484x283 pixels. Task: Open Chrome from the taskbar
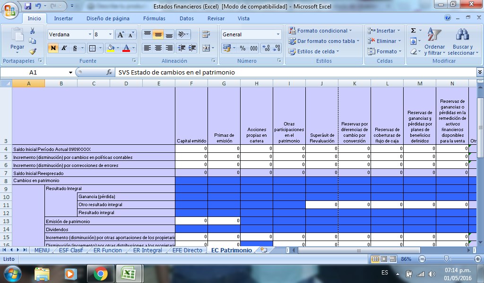[100, 274]
